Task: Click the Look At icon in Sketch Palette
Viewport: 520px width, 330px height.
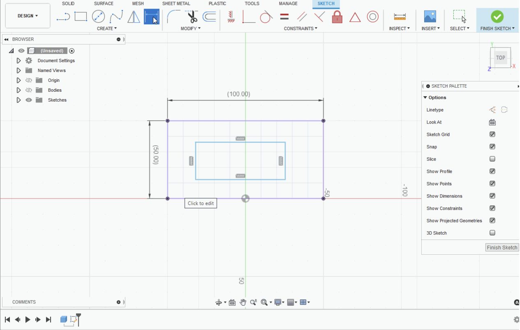Action: pos(492,122)
